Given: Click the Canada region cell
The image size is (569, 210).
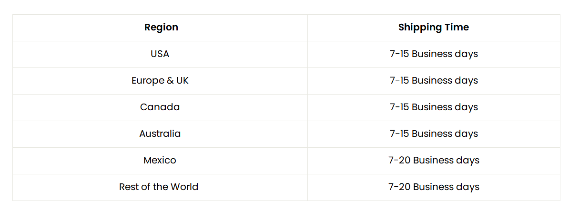Looking at the screenshot, I should point(160,107).
